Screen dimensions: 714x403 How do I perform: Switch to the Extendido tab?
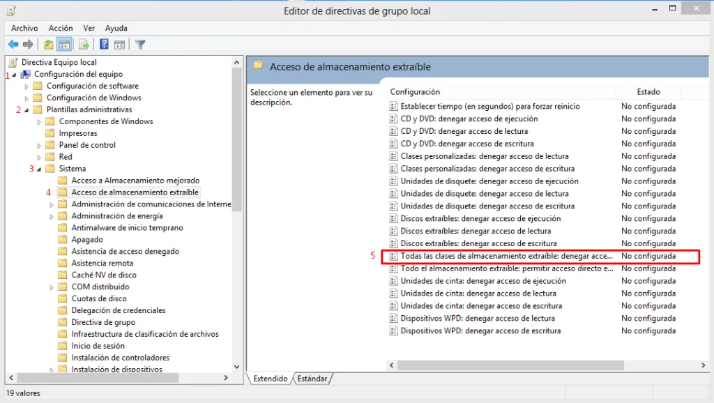[x=271, y=379]
